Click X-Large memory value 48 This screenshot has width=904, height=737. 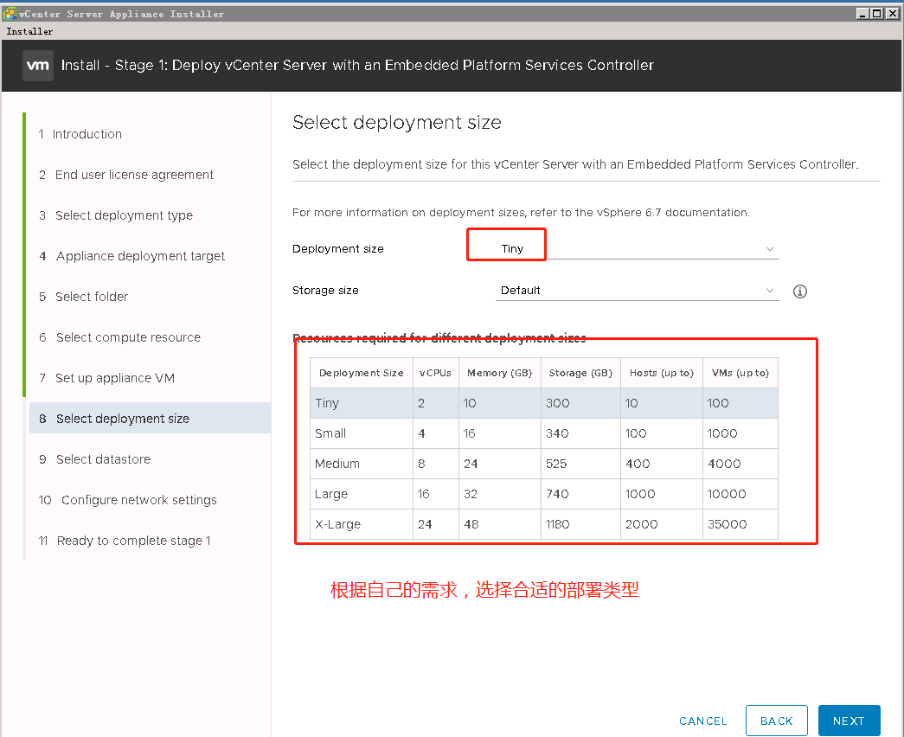(x=471, y=524)
